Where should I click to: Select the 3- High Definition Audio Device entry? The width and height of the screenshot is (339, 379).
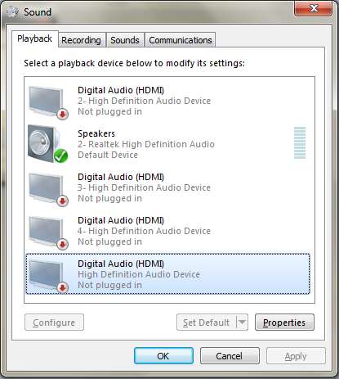[167, 187]
